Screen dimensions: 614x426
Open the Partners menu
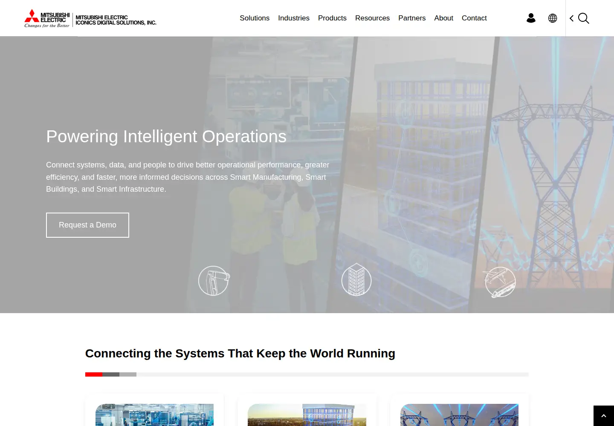(412, 18)
